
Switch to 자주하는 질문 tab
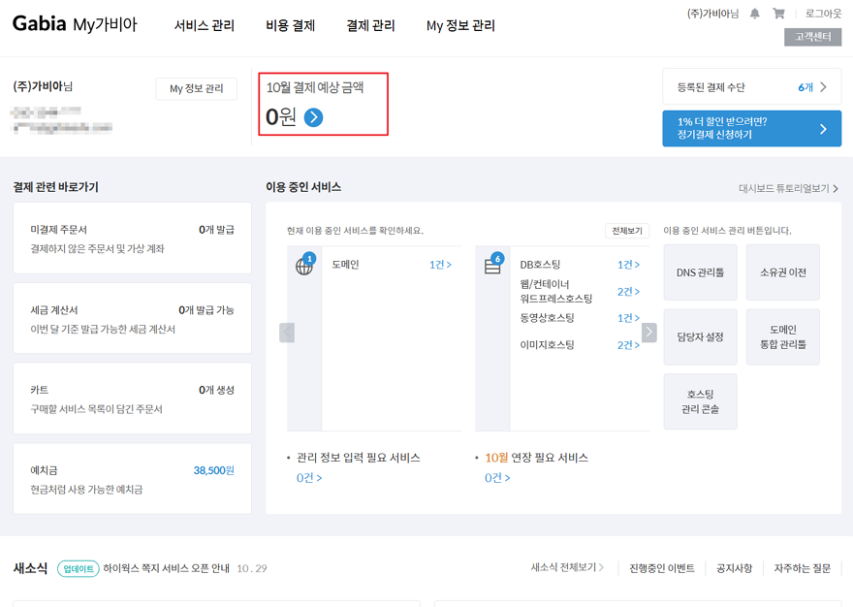coord(803,568)
